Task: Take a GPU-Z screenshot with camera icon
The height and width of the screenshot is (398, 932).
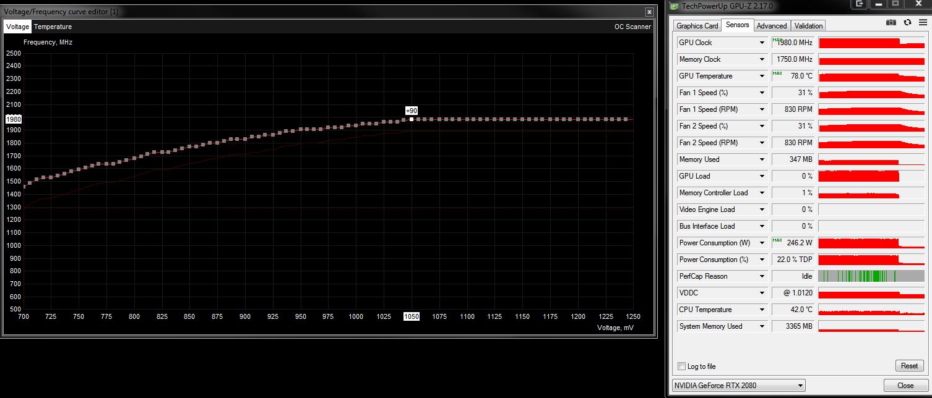Action: 891,22
